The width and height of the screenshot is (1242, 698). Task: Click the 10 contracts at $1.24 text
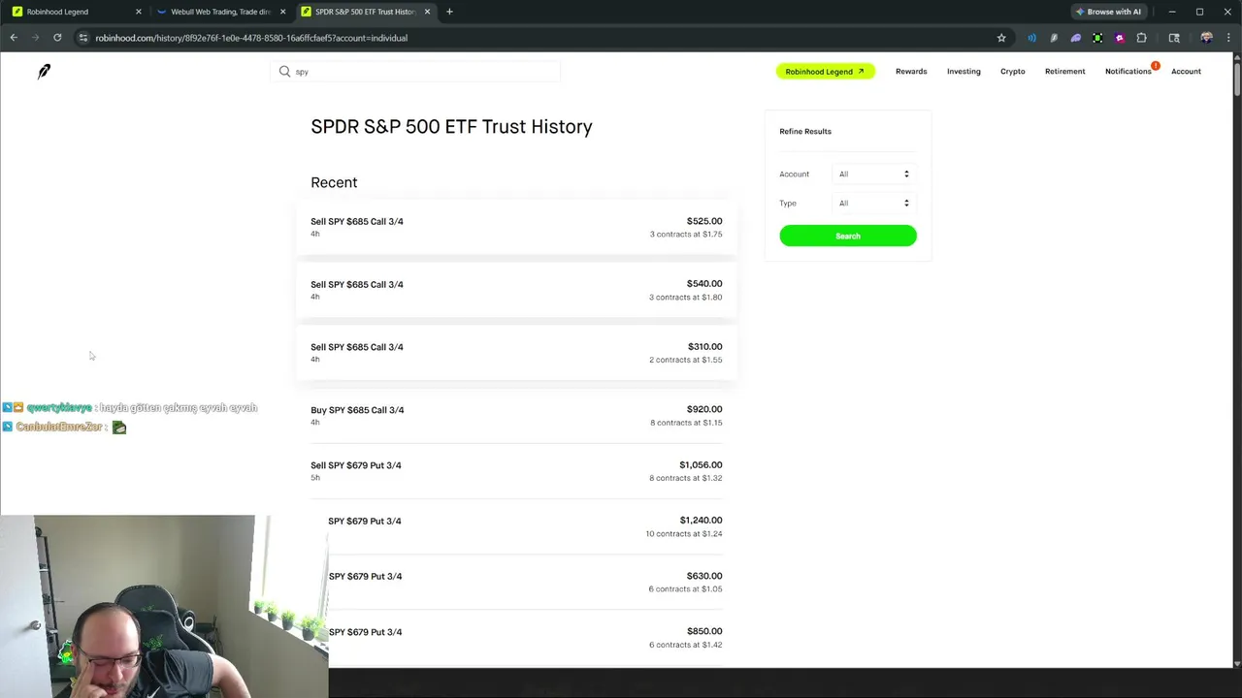684,534
